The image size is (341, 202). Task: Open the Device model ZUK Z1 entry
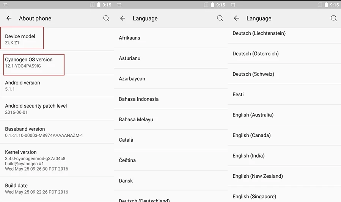point(57,39)
